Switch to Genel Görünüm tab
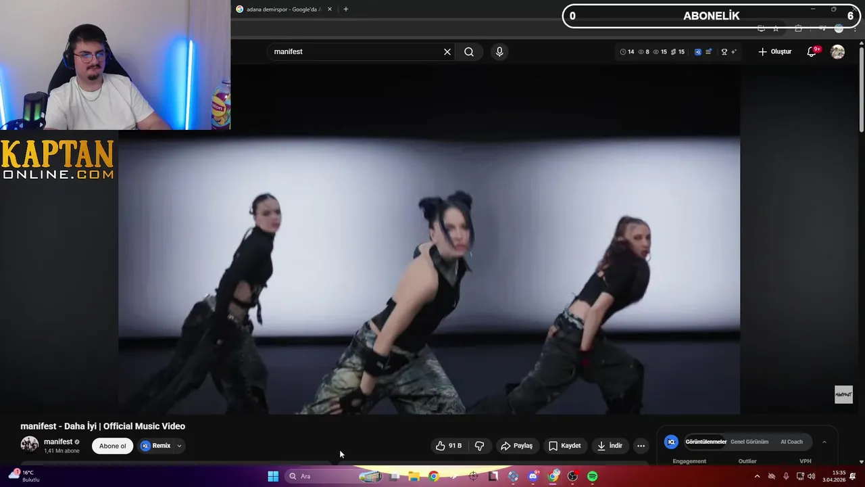Screen dimensions: 865x487 749,442
